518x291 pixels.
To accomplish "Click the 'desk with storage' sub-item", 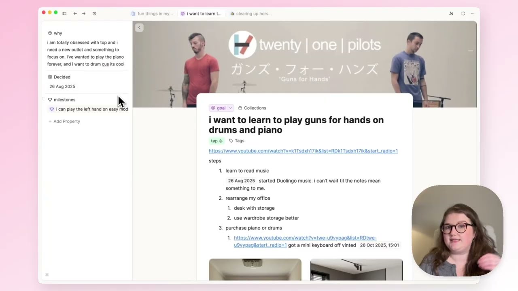I will click(254, 208).
